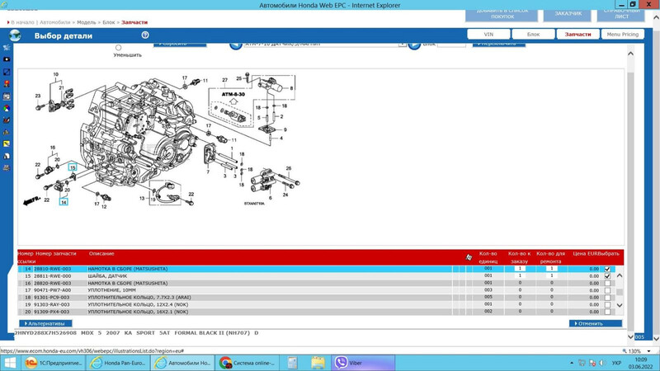660x371 pixels.
Task: Open the Модель breadcrumb link
Action: click(87, 22)
